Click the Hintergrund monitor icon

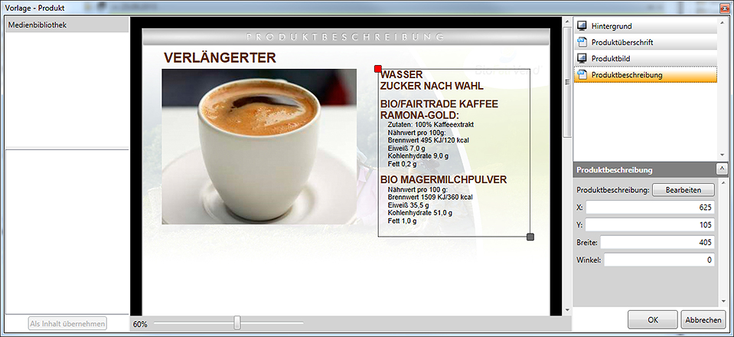[x=582, y=26]
